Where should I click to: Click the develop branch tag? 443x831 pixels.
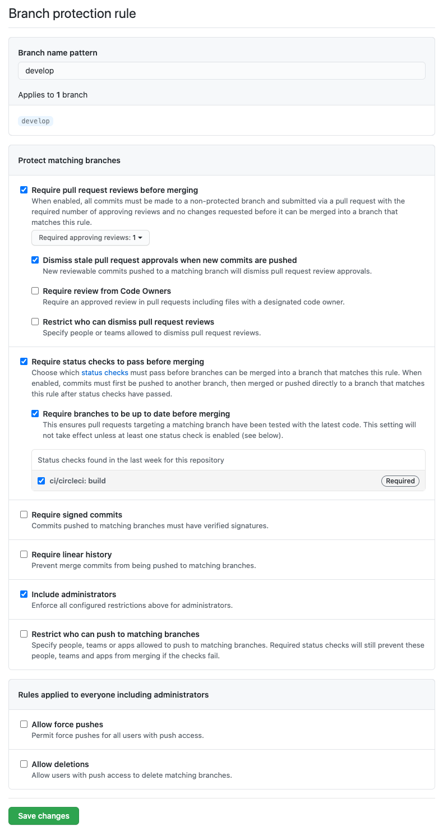pyautogui.click(x=35, y=121)
